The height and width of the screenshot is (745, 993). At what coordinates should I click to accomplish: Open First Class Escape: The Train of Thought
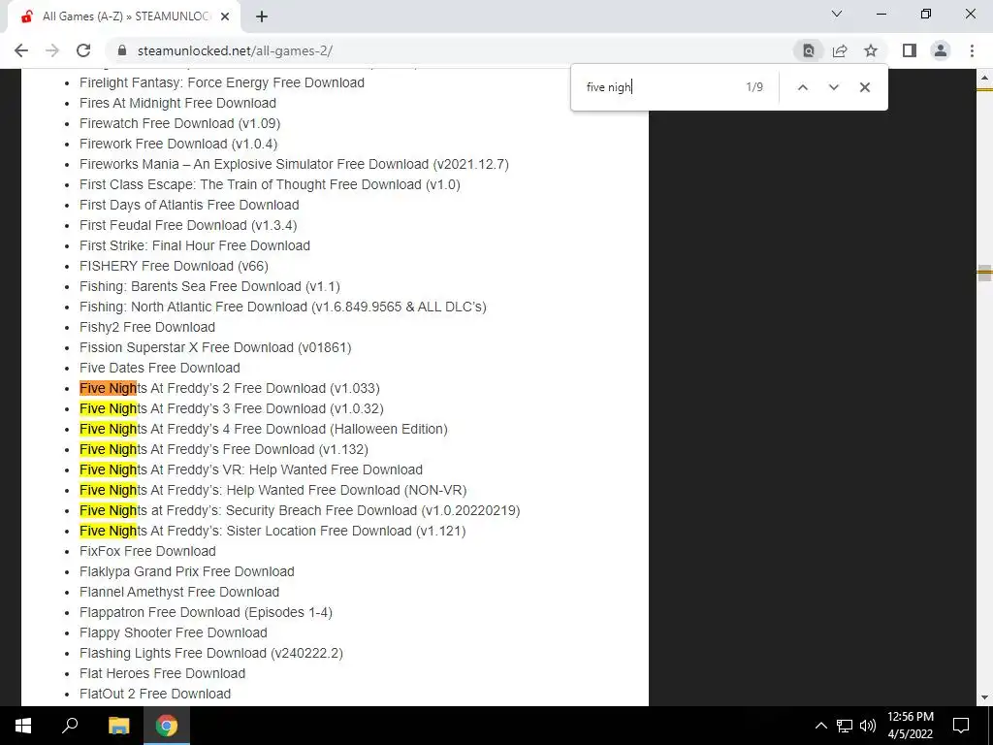click(x=270, y=184)
